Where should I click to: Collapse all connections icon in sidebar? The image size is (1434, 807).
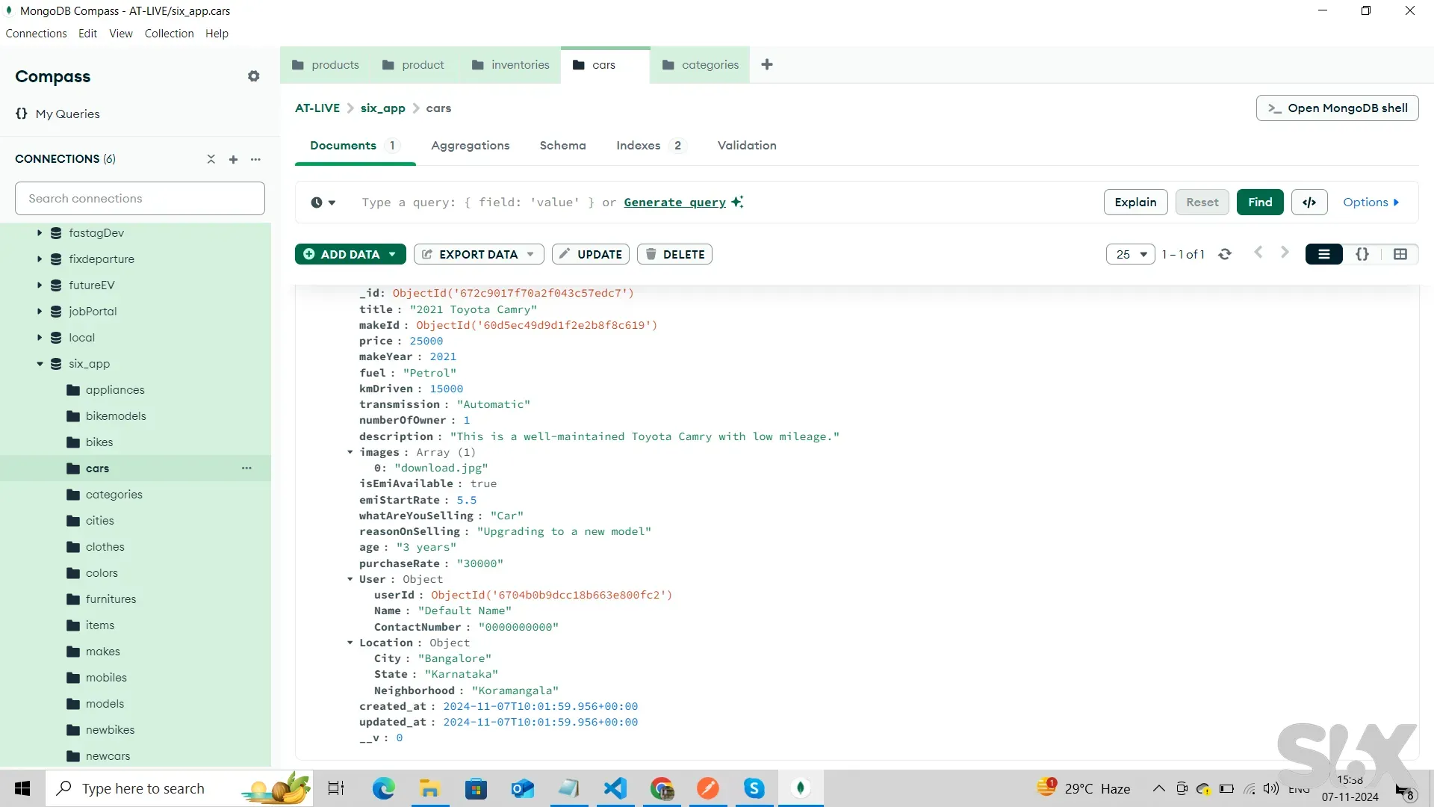(211, 159)
